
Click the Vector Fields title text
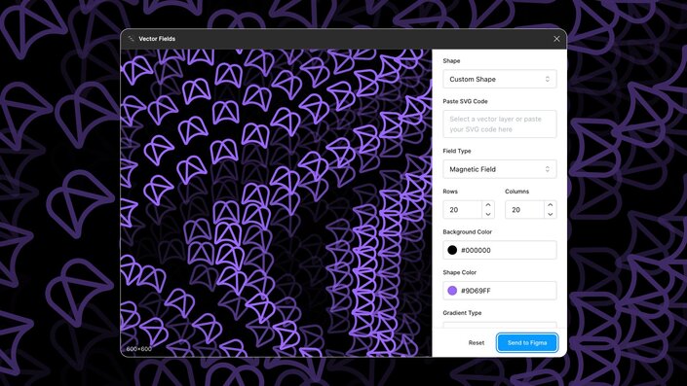coord(157,39)
